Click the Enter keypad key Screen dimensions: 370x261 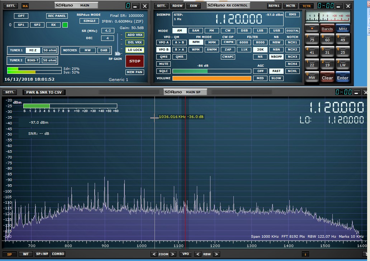(x=343, y=77)
